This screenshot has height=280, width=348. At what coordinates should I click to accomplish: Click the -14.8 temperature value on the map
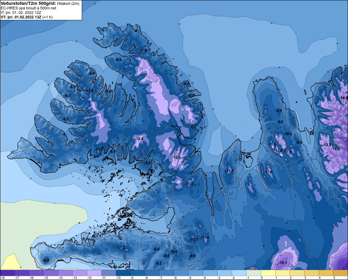(344, 98)
